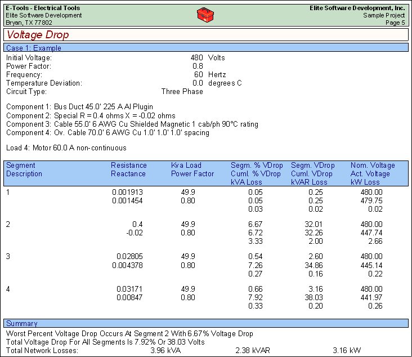Image resolution: width=412 pixels, height=357 pixels.
Task: Click segment 1 actual voltage 479.75
Action: (371, 200)
